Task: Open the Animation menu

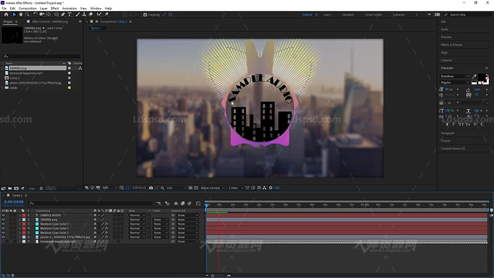Action: [69, 9]
